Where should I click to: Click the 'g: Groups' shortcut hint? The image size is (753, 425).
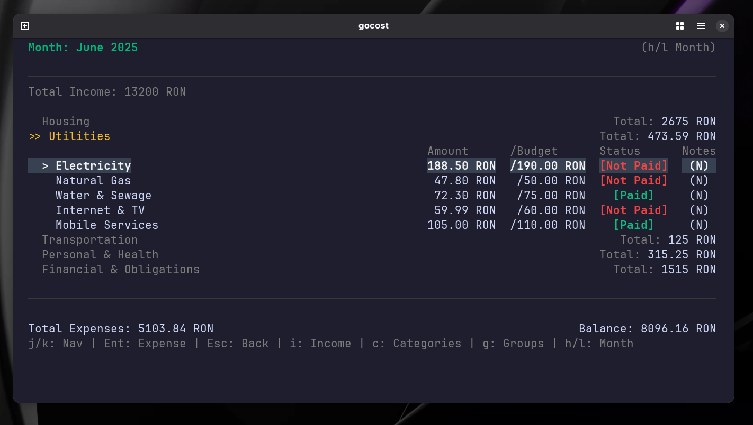click(513, 344)
